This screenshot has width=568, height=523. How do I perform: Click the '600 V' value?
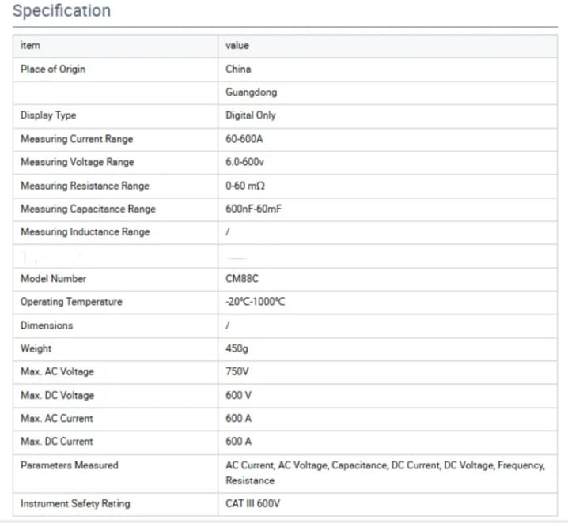pos(238,395)
